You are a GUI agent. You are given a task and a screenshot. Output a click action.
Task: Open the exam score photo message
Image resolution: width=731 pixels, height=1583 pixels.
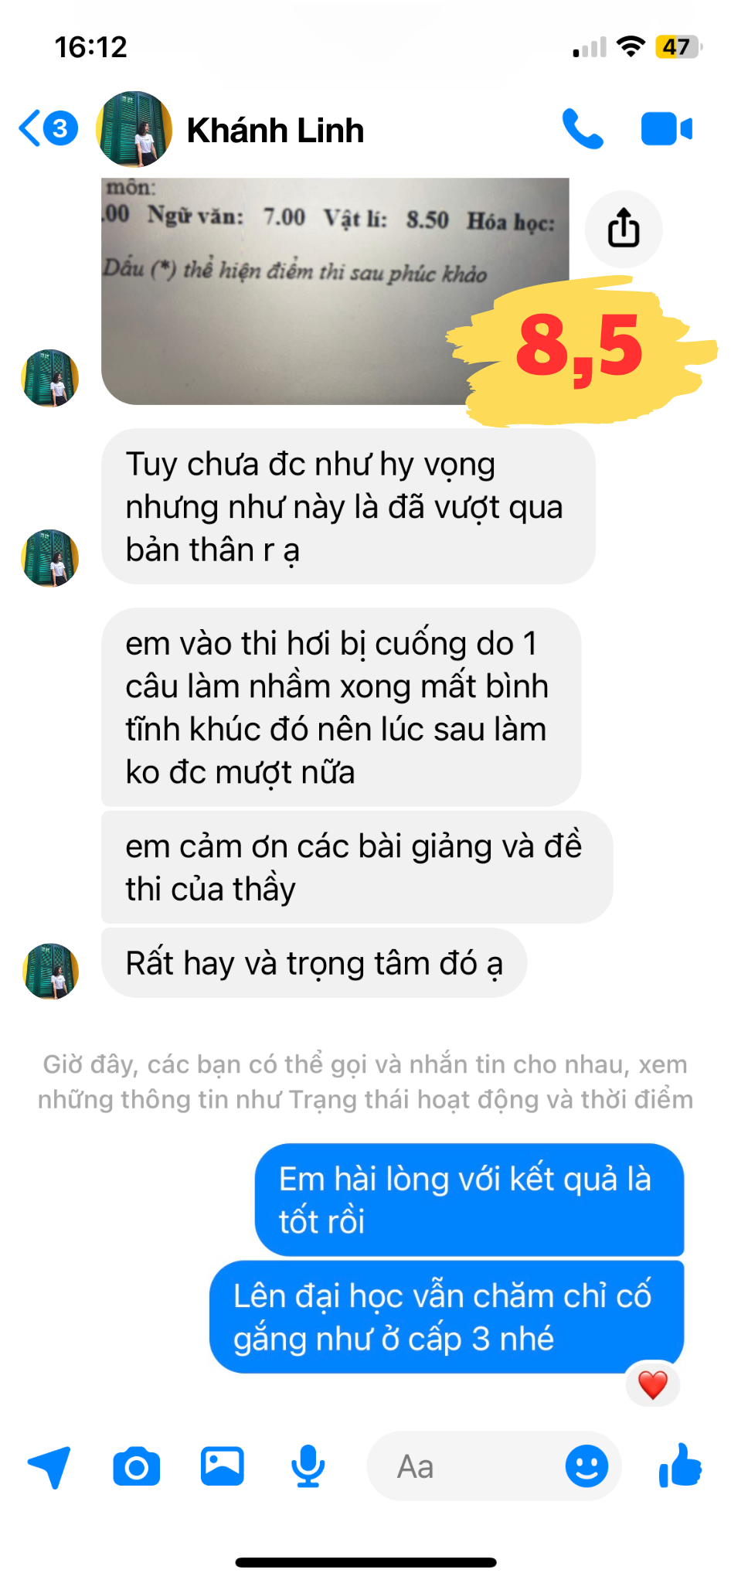335,291
